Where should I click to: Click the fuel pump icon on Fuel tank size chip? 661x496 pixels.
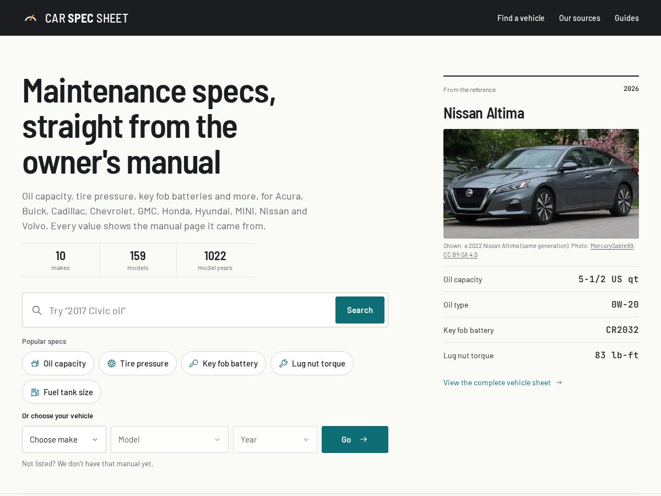click(x=35, y=392)
